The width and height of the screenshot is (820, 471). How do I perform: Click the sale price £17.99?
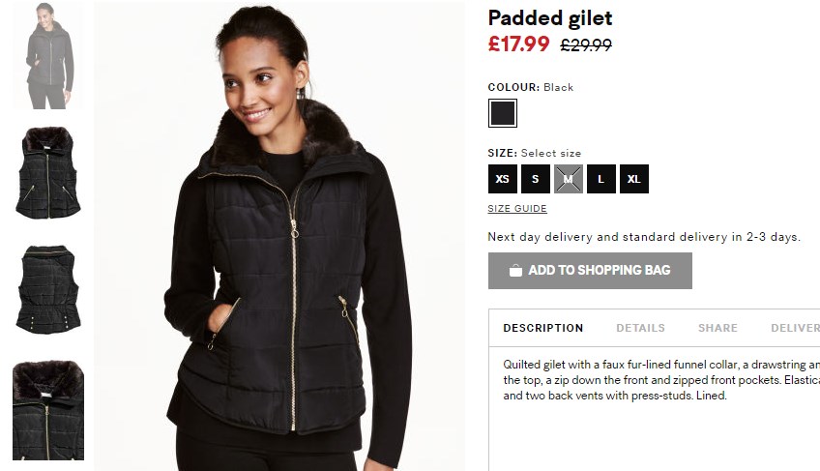tap(518, 44)
